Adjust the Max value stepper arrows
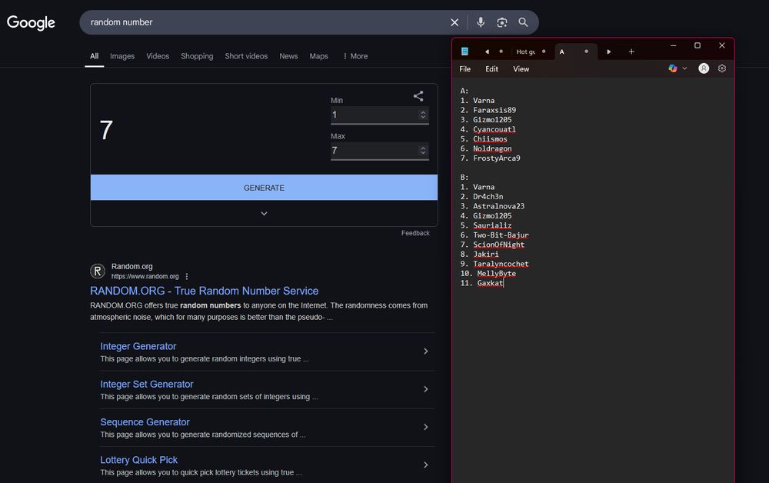769x483 pixels. [423, 151]
